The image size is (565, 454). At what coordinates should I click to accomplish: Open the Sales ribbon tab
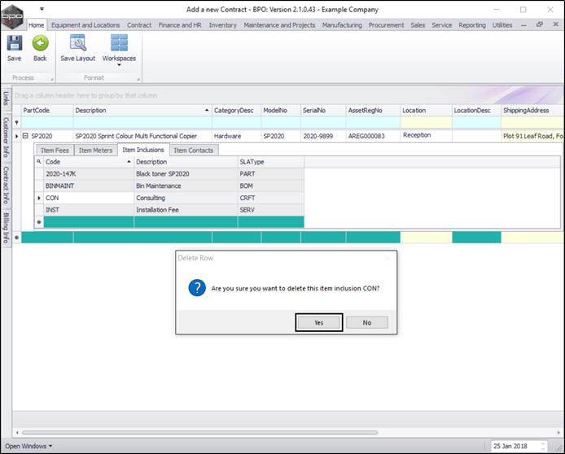pyautogui.click(x=418, y=25)
